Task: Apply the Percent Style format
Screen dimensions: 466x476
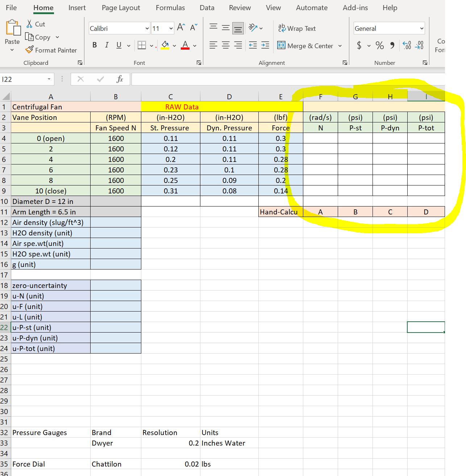Action: pos(379,45)
